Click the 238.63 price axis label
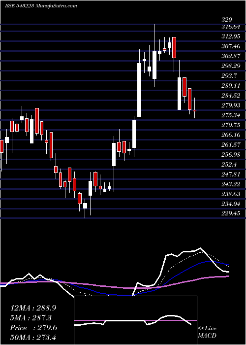The height and width of the screenshot is (345, 246). coord(231,194)
